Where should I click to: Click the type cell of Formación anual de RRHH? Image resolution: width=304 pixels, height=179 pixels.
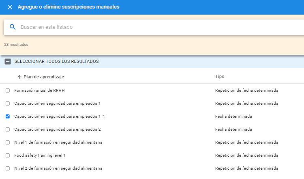click(x=246, y=91)
